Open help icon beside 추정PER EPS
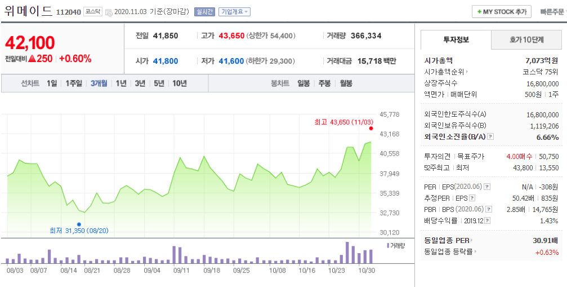 point(472,198)
